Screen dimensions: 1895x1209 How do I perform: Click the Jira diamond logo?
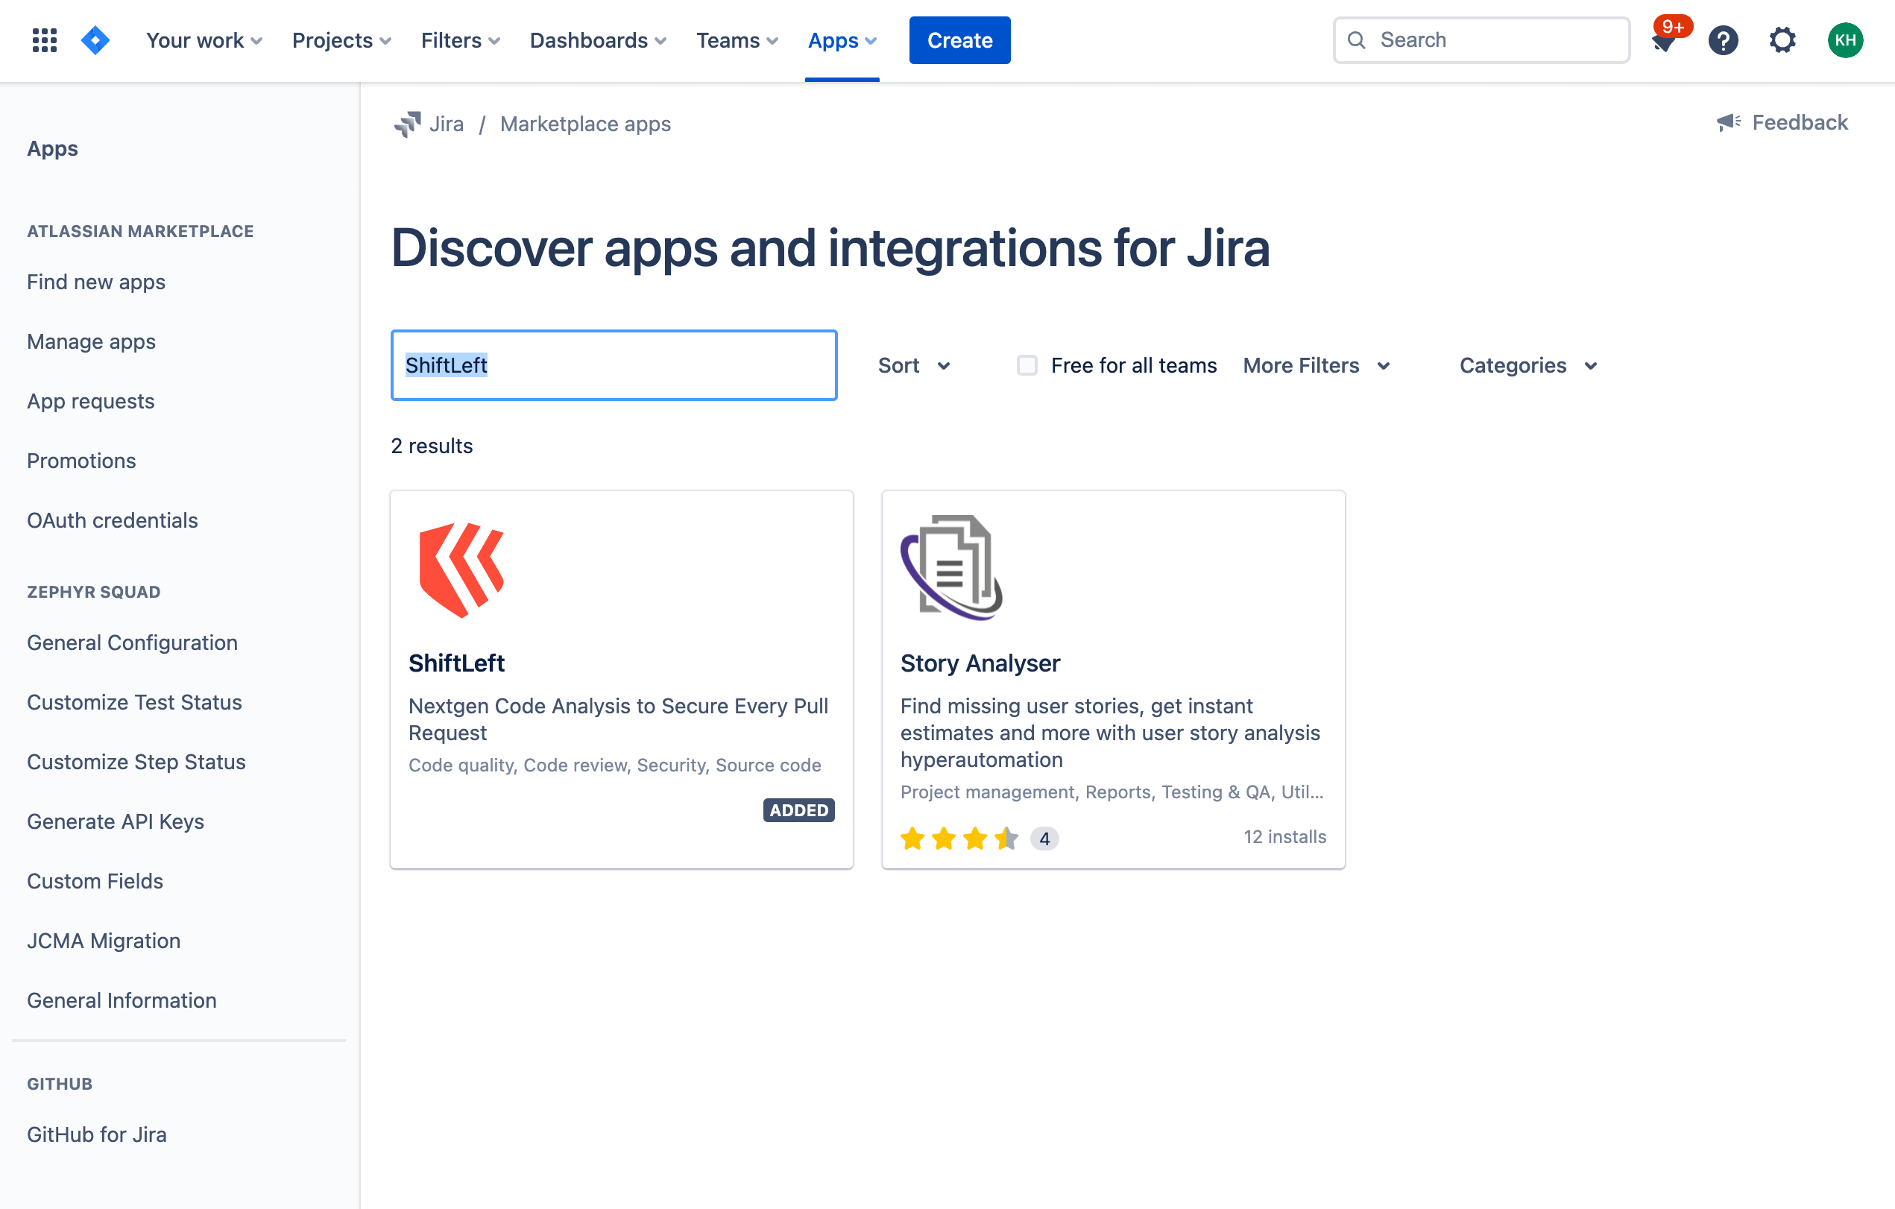pyautogui.click(x=95, y=40)
